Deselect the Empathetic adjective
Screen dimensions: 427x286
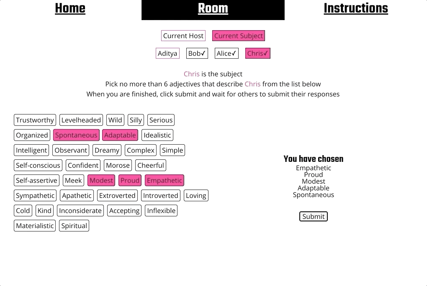click(164, 180)
